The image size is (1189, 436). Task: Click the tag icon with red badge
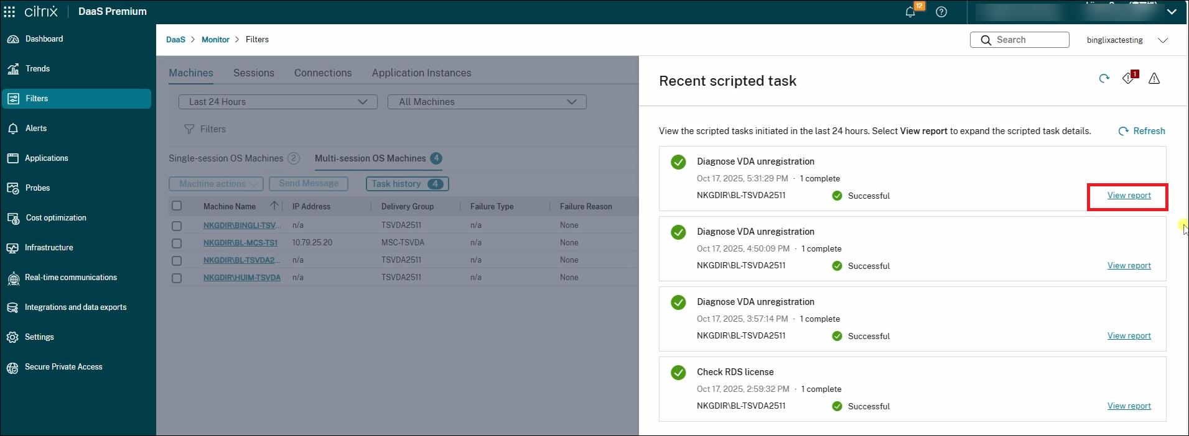[1129, 78]
